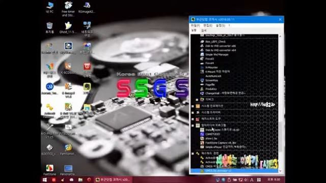
Task: Open the blue round TeamViewer-style desktop icon
Action: pos(49,88)
